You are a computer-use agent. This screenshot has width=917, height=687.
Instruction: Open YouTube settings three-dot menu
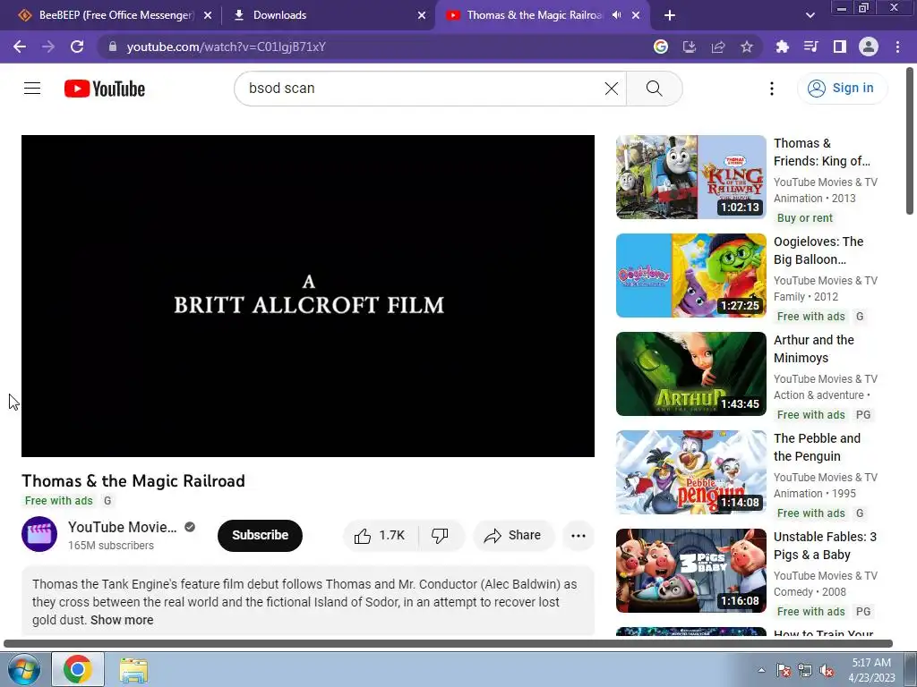[x=771, y=89]
